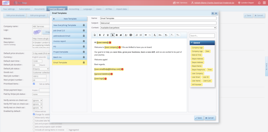Open the Verify test on check out dropdown
The height and width of the screenshot is (132, 268).
(37, 108)
